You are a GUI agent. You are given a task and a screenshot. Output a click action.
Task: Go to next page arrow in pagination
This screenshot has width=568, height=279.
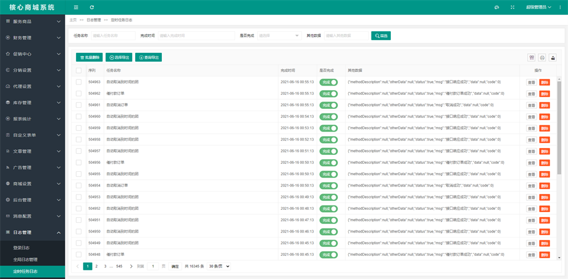tap(131, 267)
